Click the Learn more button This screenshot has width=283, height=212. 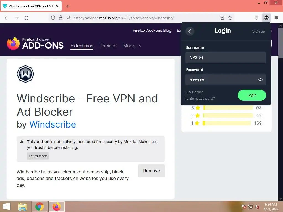[38, 156]
